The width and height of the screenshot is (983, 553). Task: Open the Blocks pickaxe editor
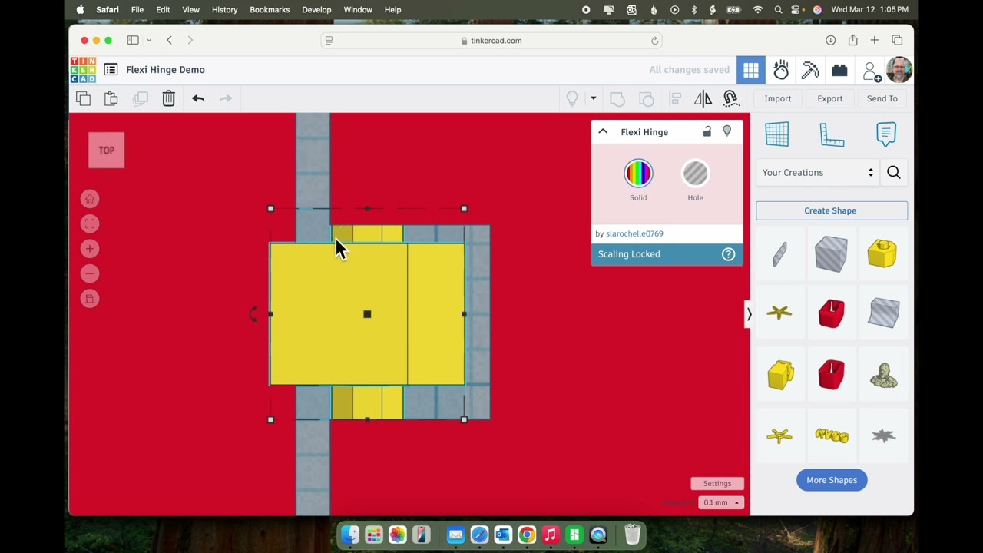(810, 70)
